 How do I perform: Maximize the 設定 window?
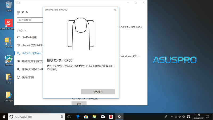click(x=136, y=3)
